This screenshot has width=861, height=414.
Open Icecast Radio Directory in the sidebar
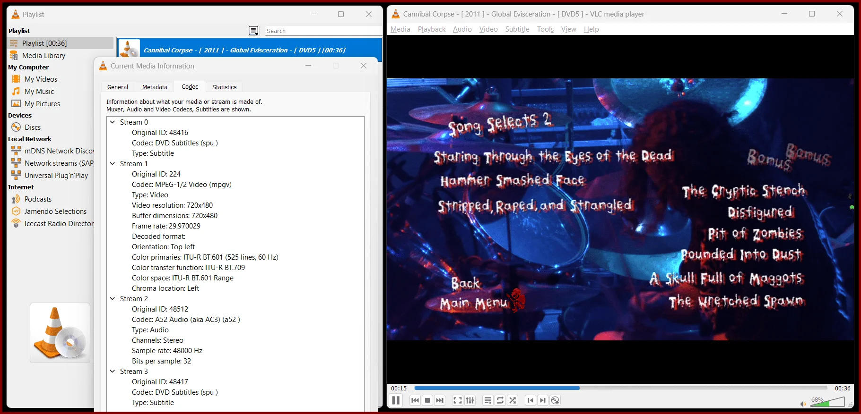click(59, 223)
